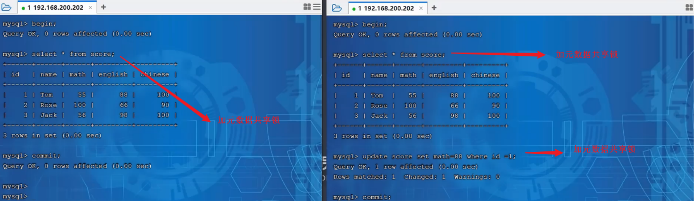This screenshot has height=201, width=694.
Task: Click the 'math' column header in left terminal
Action: 77,74
